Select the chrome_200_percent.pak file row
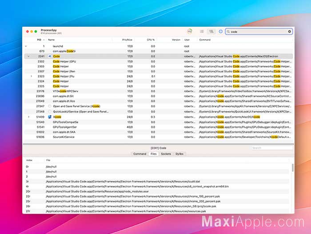Viewport: 311px width, 234px height. click(x=157, y=202)
